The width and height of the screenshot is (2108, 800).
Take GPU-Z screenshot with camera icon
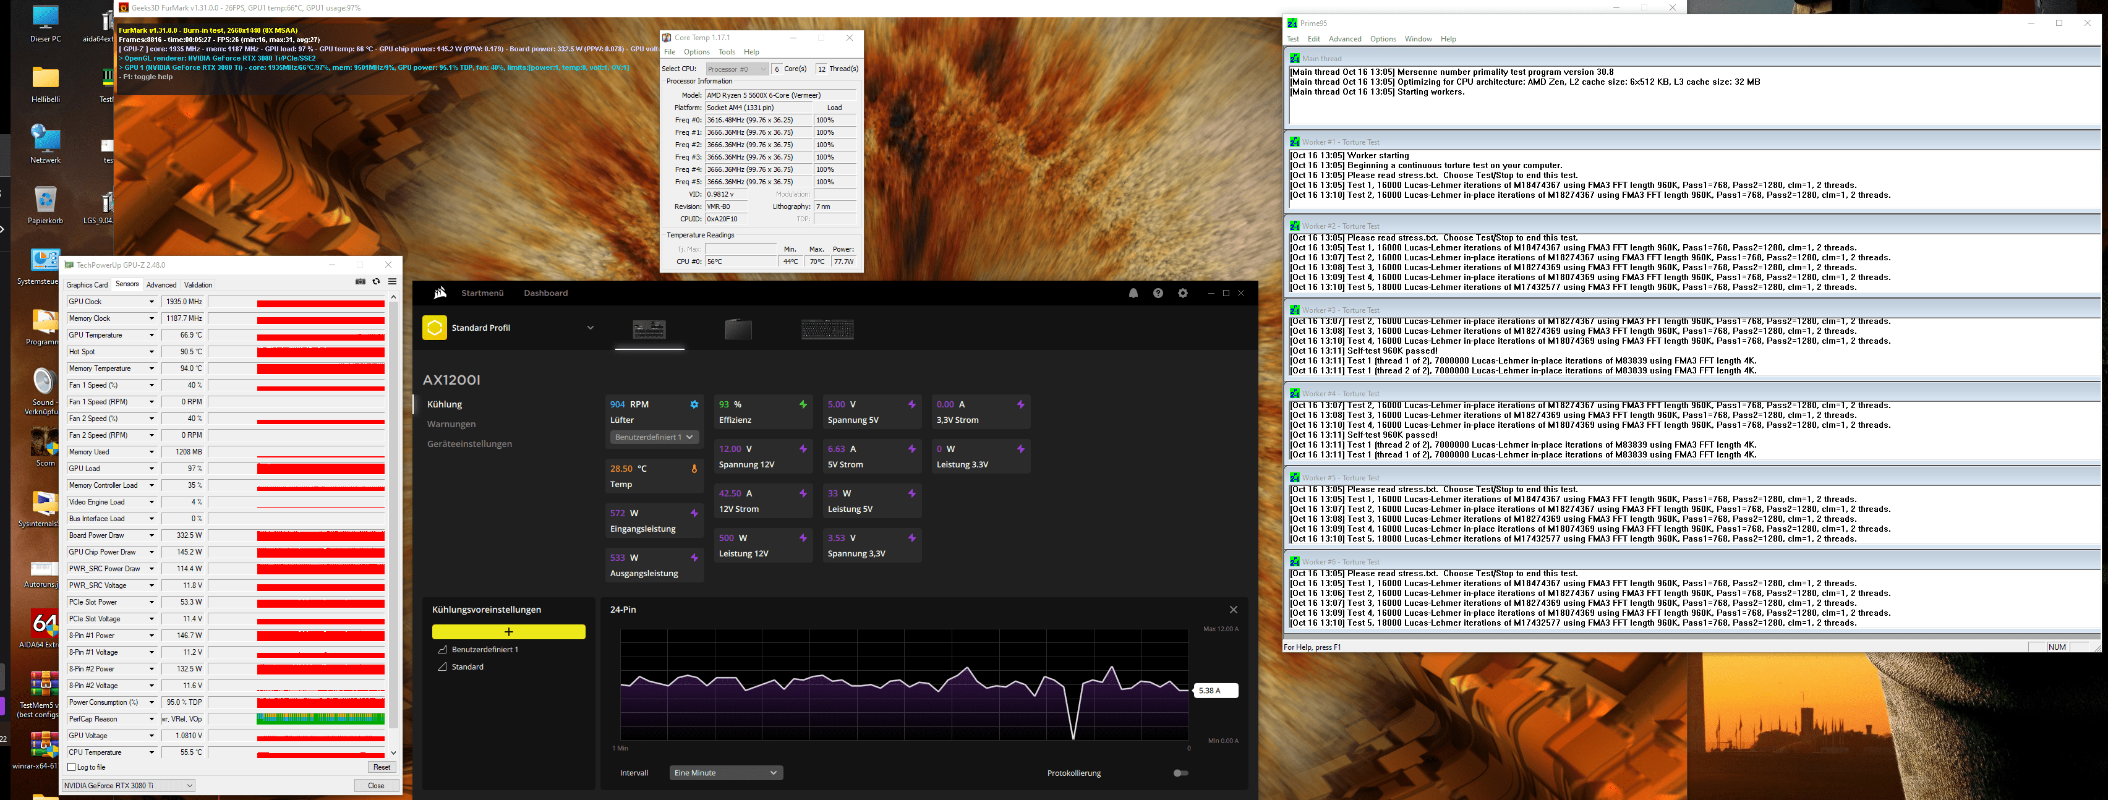360,281
